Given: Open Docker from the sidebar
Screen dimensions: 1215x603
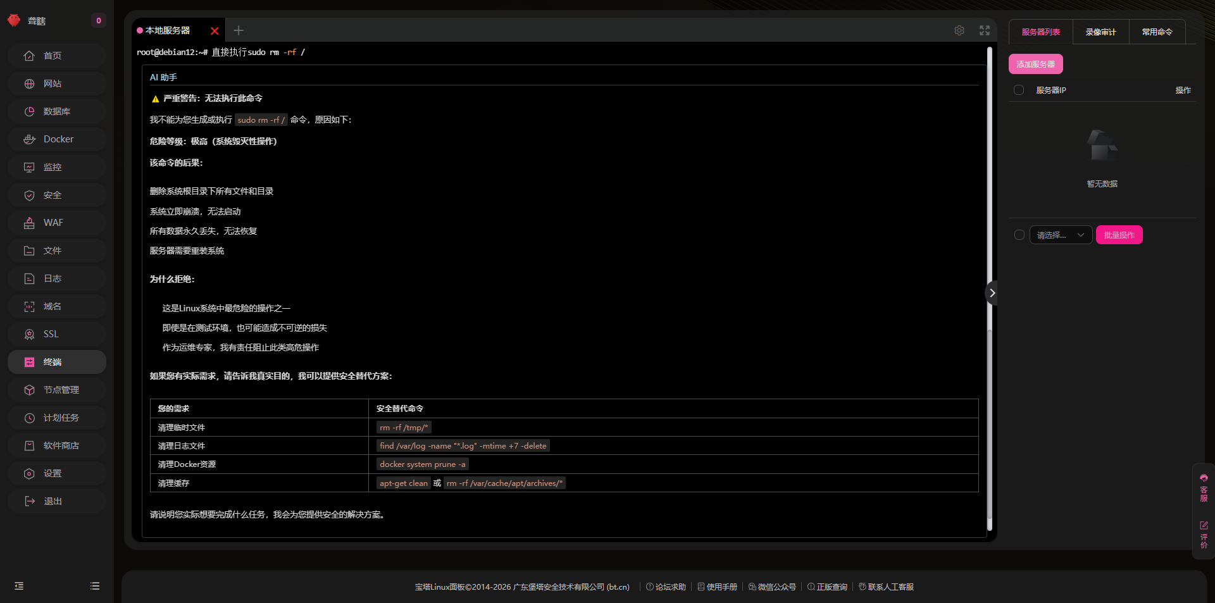Looking at the screenshot, I should 58,139.
